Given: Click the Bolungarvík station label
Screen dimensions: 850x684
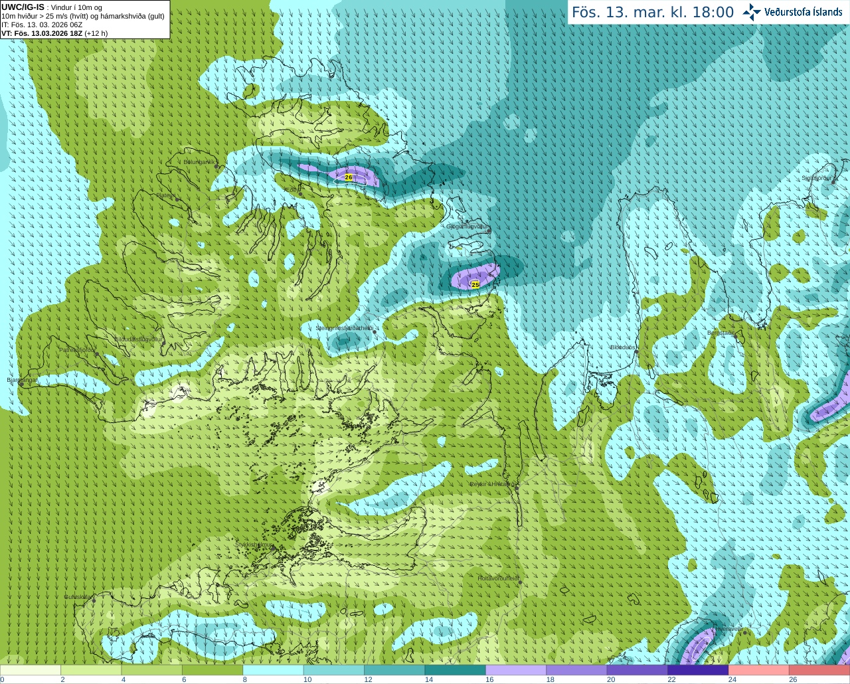Looking at the screenshot, I should point(199,162).
